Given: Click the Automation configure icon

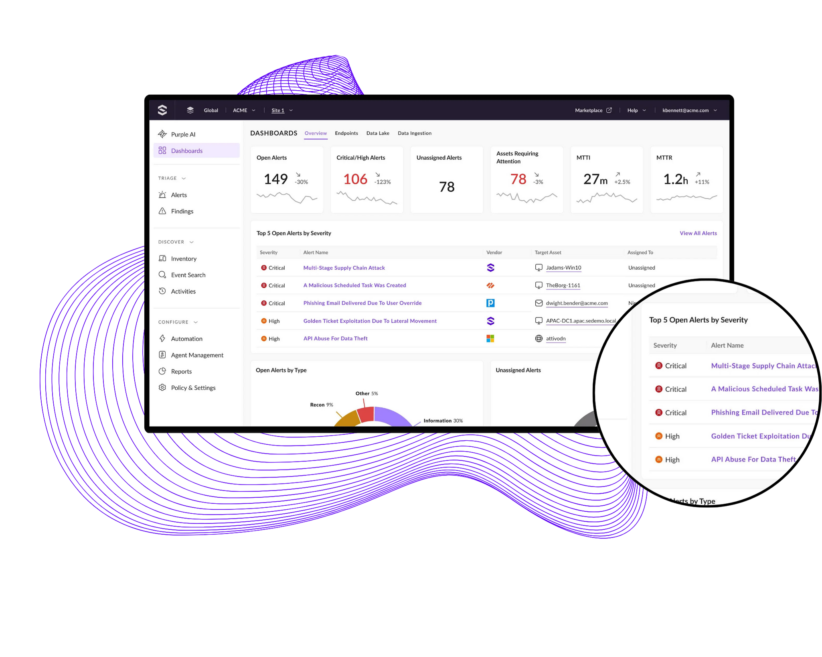Looking at the screenshot, I should click(163, 338).
